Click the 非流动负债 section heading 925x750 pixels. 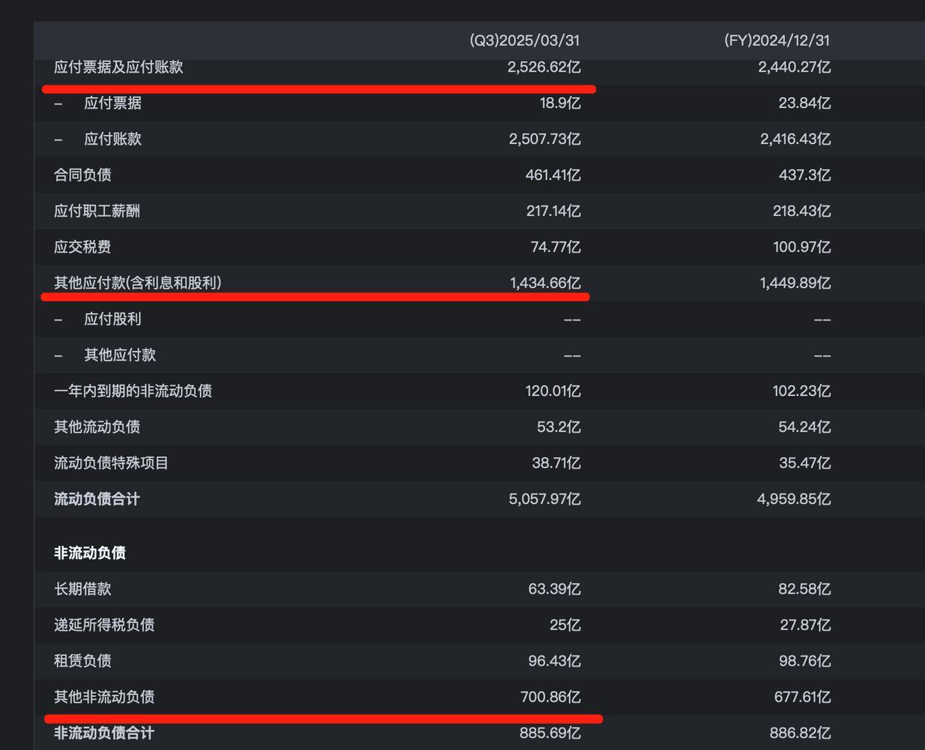click(x=89, y=553)
